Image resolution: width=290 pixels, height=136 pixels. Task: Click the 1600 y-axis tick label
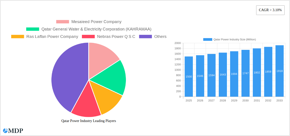(177, 54)
